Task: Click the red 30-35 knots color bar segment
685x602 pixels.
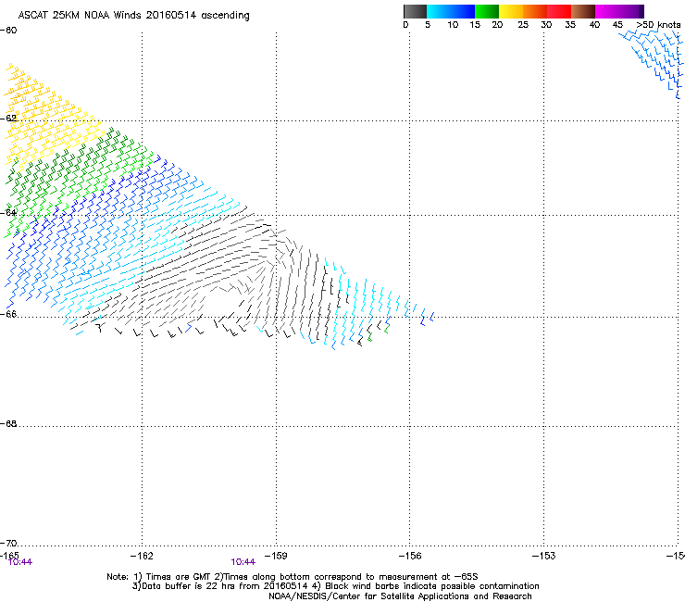Action: point(559,11)
